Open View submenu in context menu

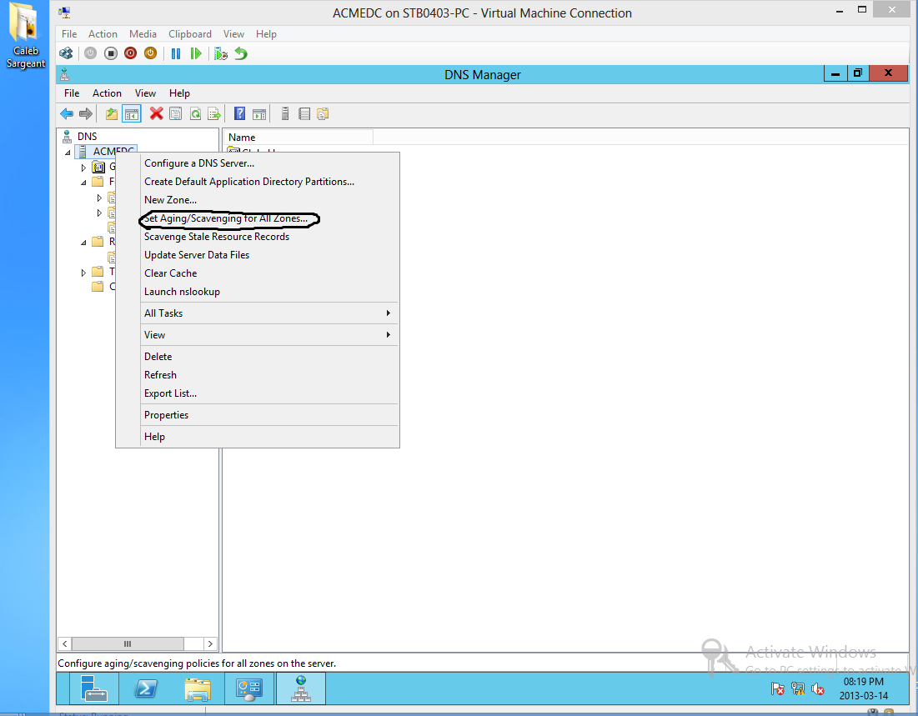point(269,335)
